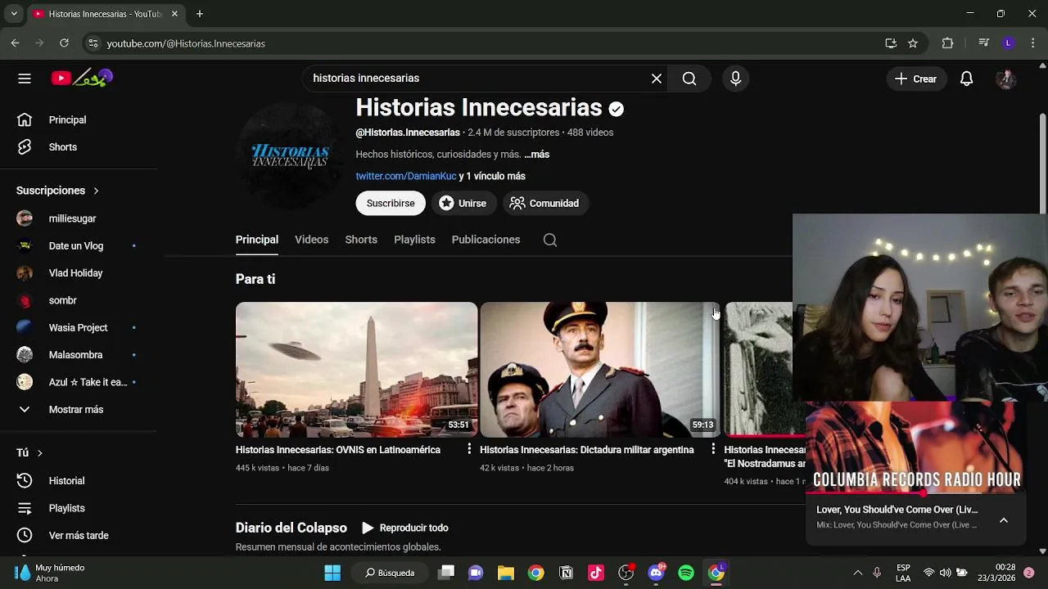The width and height of the screenshot is (1048, 589).
Task: Open Spotify from the taskbar
Action: pos(686,573)
